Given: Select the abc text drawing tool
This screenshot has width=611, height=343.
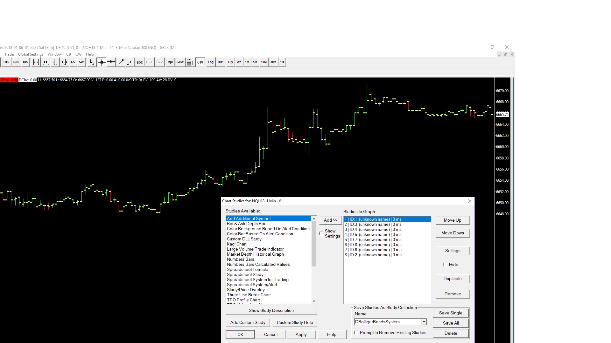Looking at the screenshot, I should (140, 62).
